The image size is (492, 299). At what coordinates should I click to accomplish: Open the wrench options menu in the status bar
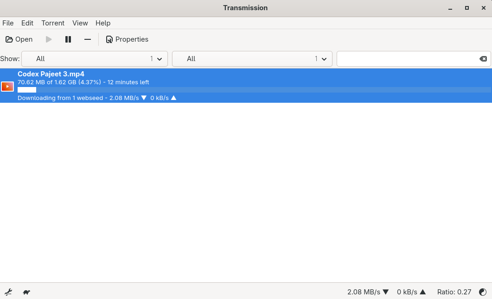[x=8, y=292]
